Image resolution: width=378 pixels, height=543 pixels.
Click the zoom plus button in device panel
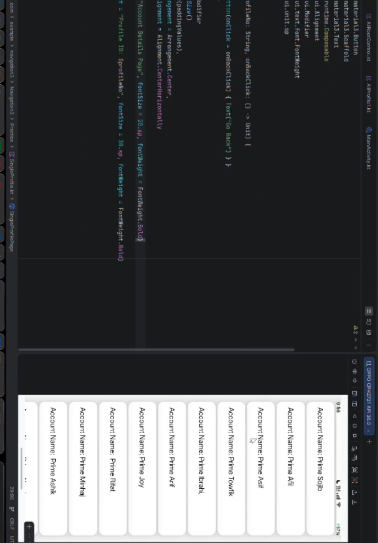tap(29, 527)
